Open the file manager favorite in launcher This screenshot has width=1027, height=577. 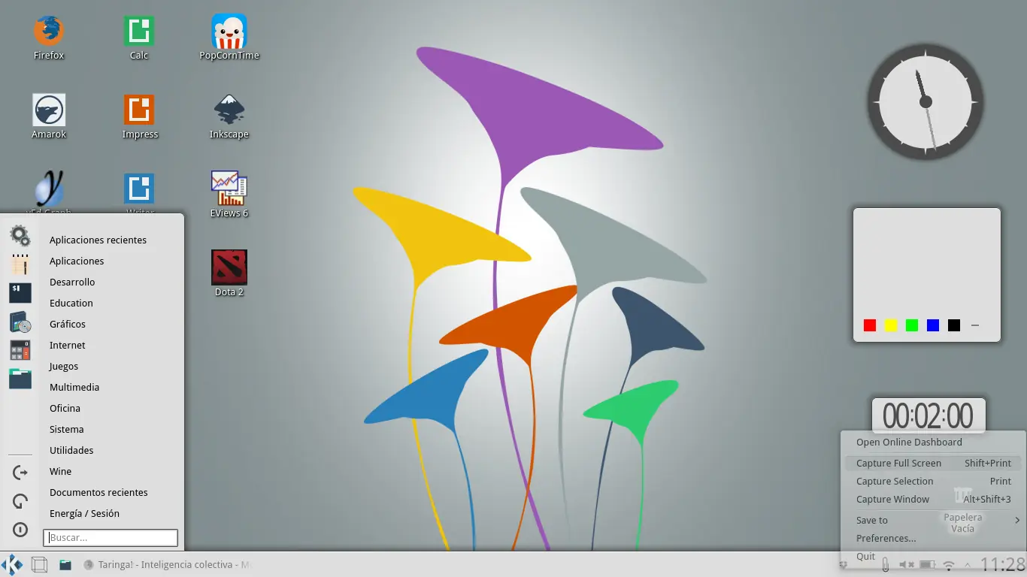20,379
